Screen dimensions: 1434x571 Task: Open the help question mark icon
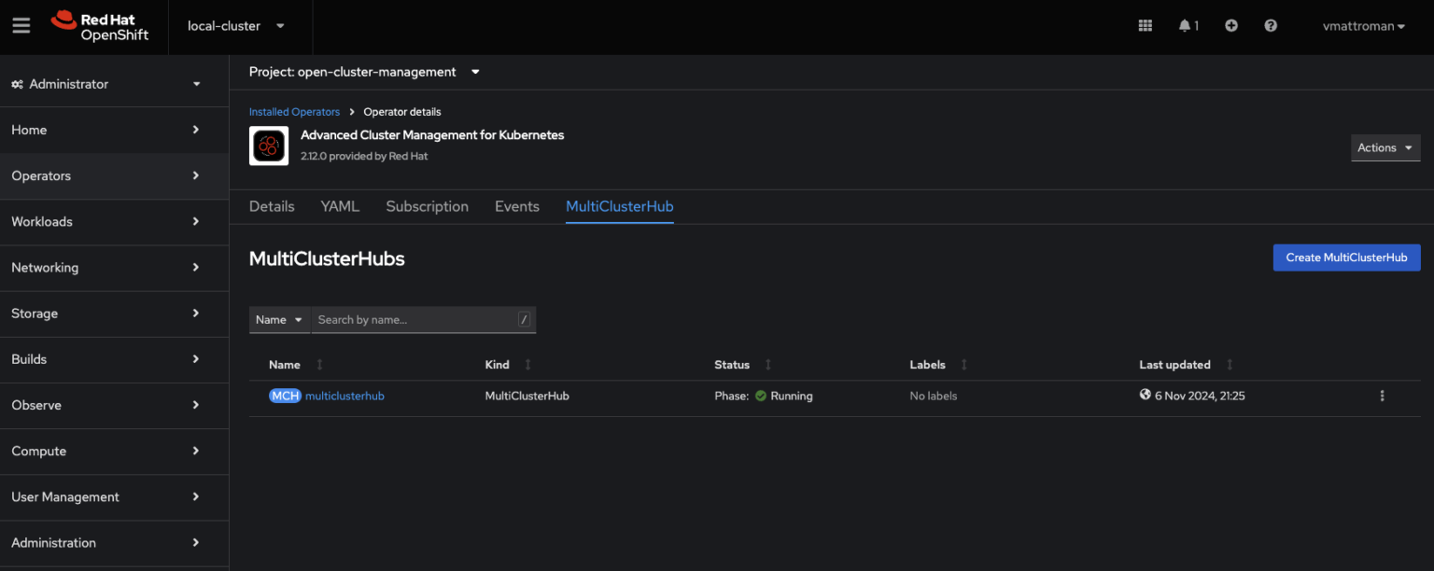1271,25
